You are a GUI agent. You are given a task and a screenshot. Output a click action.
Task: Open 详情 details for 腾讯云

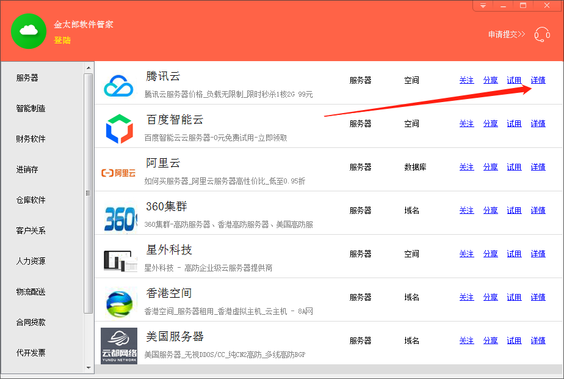537,80
